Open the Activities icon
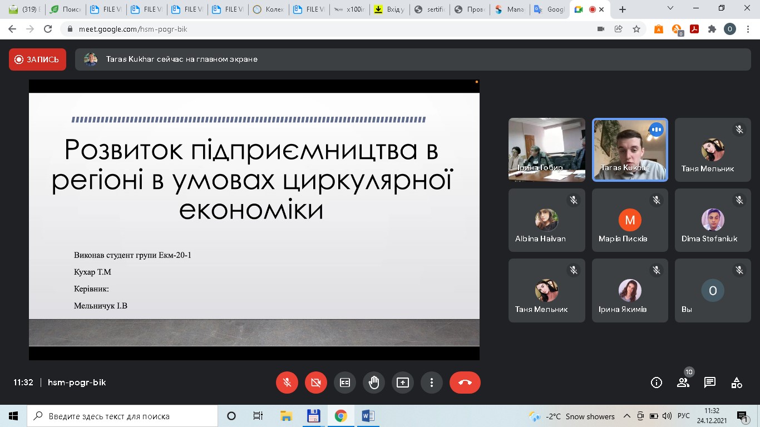760x427 pixels. pyautogui.click(x=736, y=383)
